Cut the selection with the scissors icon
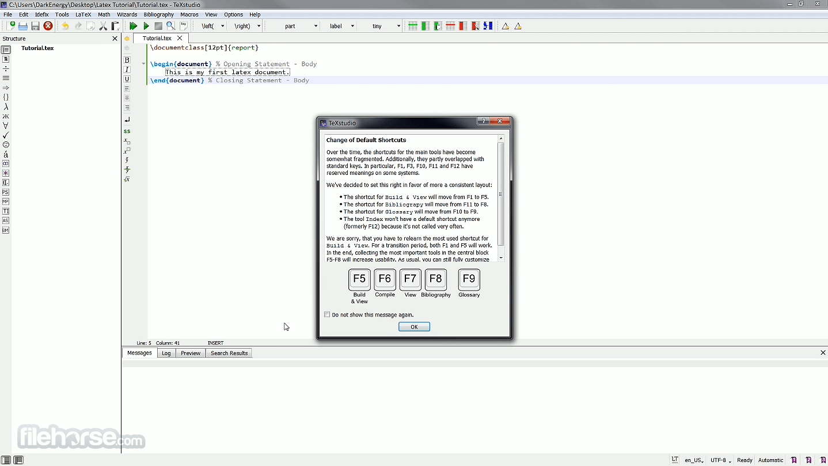Viewport: 828px width, 466px height. tap(103, 26)
